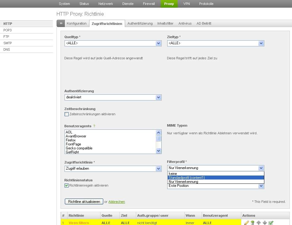Open the Firewall menu in top navigation
Screen dimensions: 292x225
coord(149,4)
